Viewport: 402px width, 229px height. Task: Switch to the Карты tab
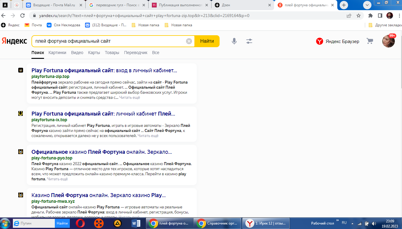click(94, 53)
